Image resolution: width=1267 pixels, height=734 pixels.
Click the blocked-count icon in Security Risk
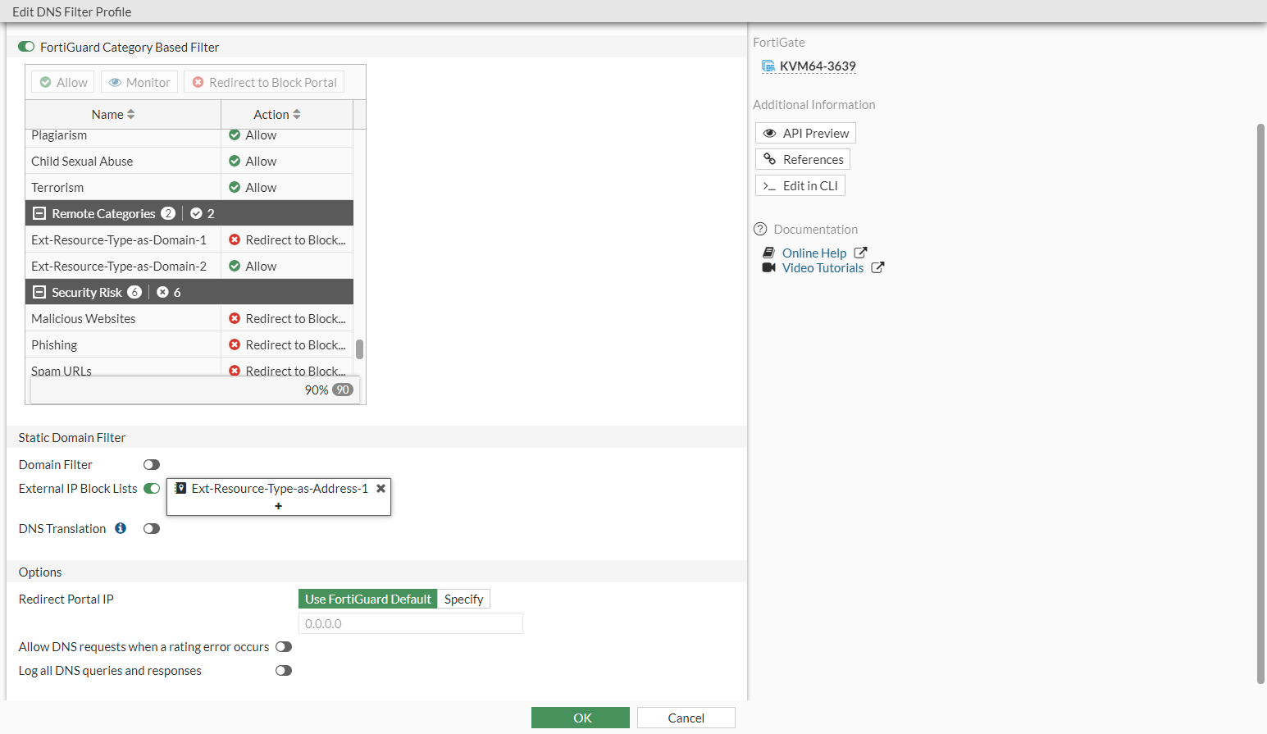coord(162,292)
